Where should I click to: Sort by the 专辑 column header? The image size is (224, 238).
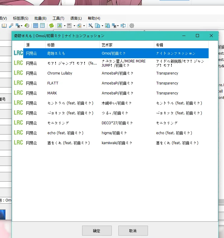coord(181,45)
